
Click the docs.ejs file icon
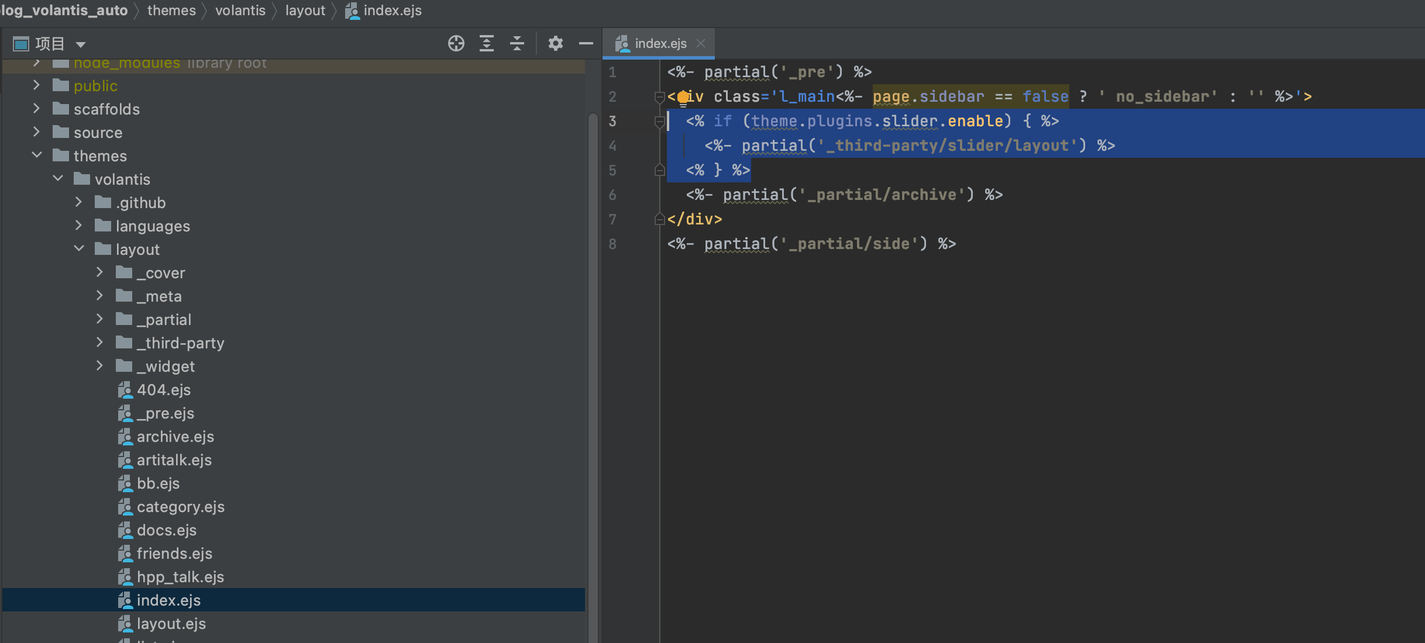coord(125,530)
